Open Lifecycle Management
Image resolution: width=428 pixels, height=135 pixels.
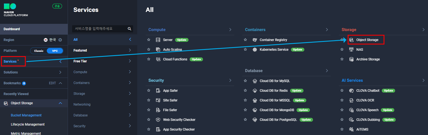pos(28,124)
